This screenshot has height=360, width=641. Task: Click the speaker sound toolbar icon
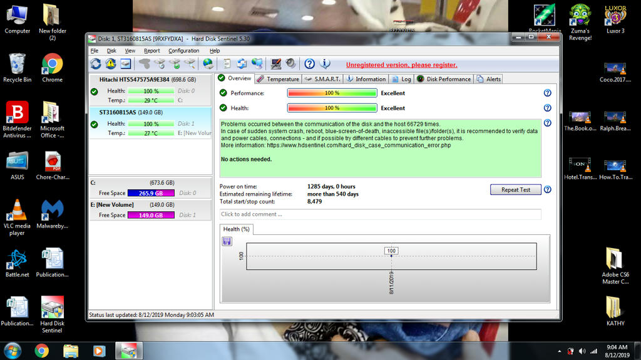(290, 64)
